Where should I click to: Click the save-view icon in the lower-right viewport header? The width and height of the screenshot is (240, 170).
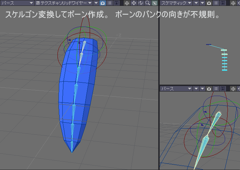tap(223, 88)
